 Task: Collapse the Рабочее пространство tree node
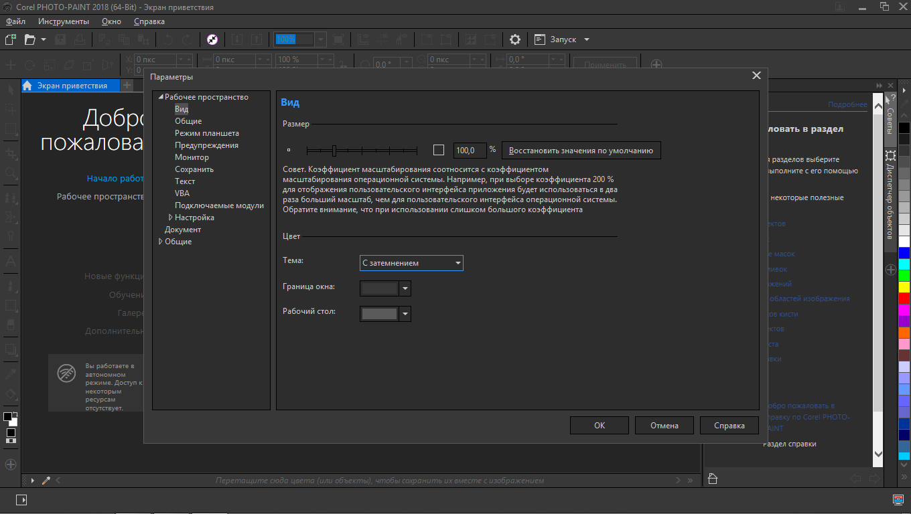point(161,97)
